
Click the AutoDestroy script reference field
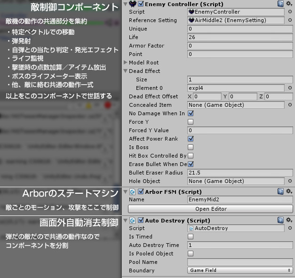(x=236, y=228)
